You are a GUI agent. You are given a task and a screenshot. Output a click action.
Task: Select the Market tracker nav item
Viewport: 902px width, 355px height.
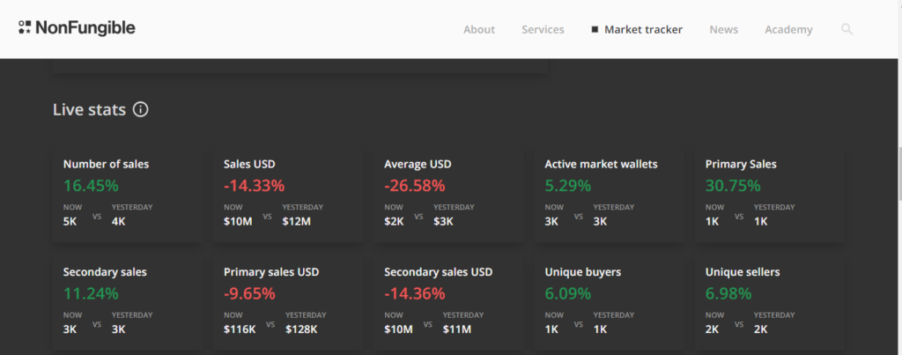[643, 30]
